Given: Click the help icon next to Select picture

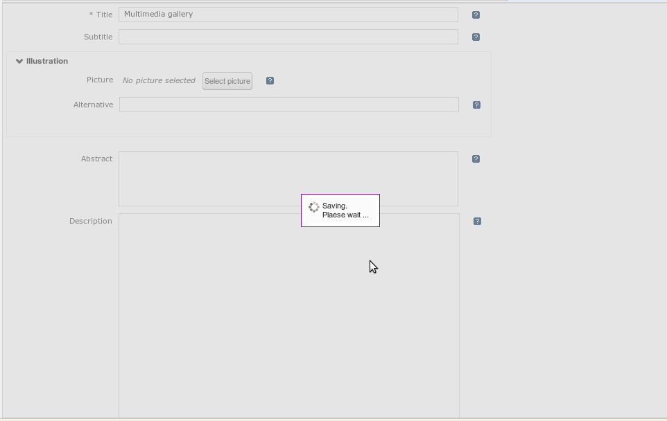Looking at the screenshot, I should (270, 81).
